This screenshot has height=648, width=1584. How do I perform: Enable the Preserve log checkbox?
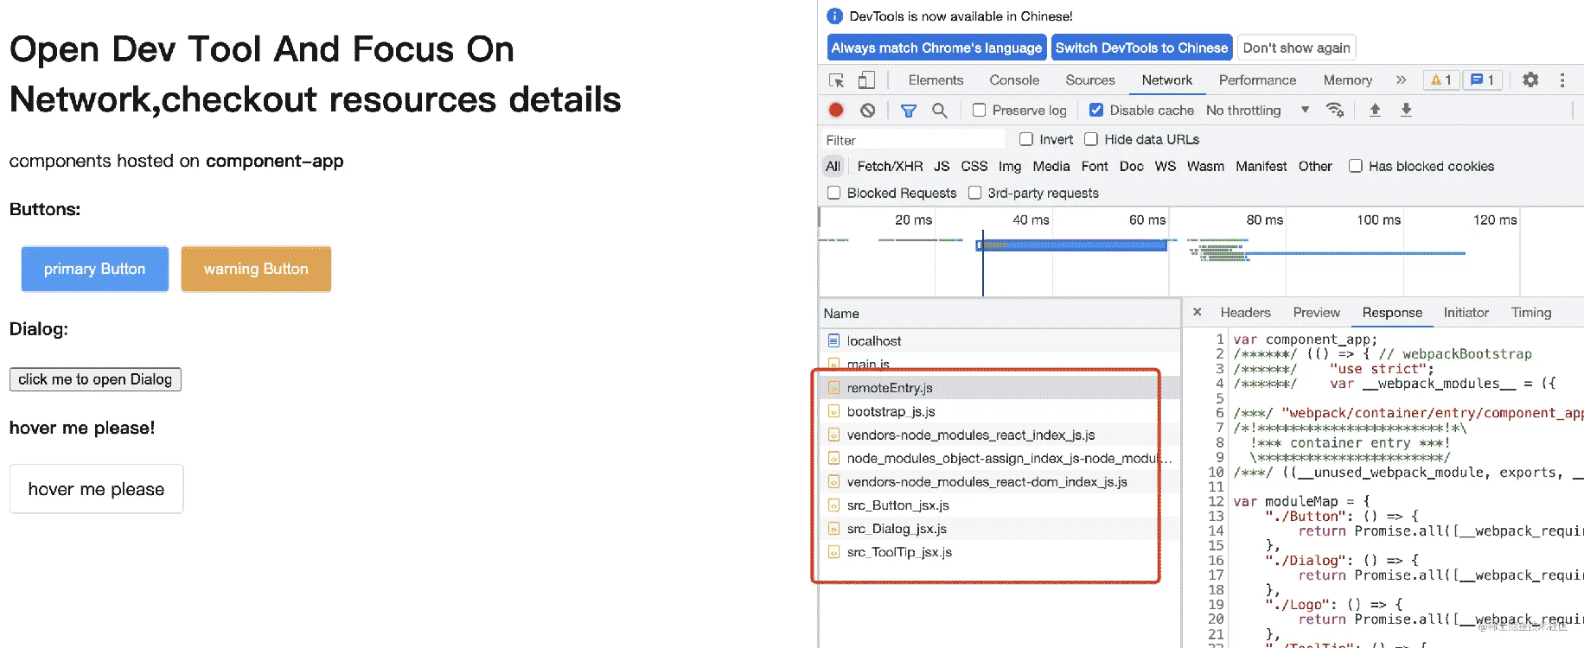point(980,111)
